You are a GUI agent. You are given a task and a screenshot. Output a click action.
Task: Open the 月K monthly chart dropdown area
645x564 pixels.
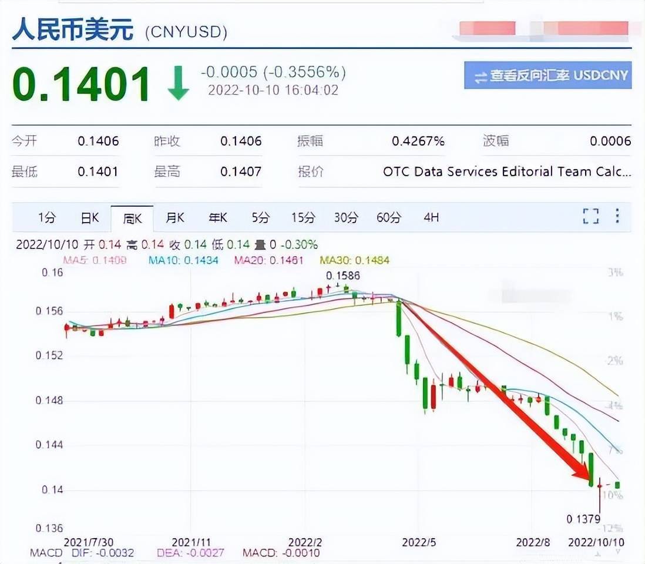174,217
